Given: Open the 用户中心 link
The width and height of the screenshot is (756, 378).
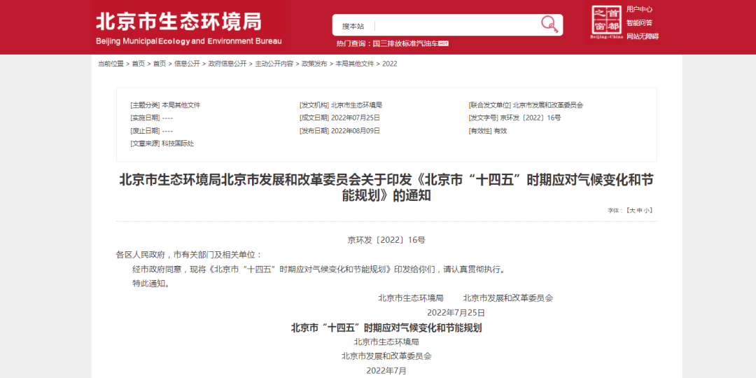Looking at the screenshot, I should click(639, 9).
